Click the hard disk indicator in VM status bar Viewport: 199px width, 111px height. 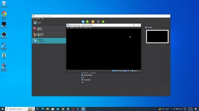click(x=113, y=71)
